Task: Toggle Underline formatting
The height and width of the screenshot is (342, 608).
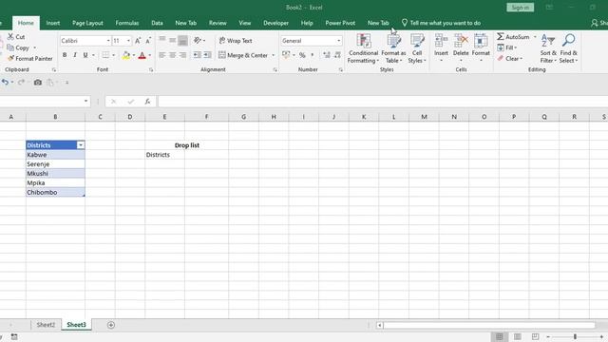Action: [85, 55]
